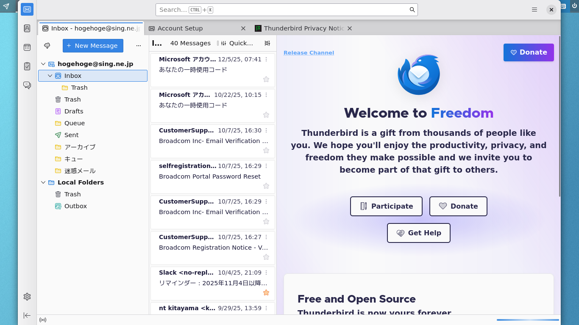
Task: Open the Thunderbird hamburger app menu
Action: click(534, 10)
